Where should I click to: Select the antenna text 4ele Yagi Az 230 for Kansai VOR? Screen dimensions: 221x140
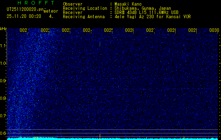(152, 17)
